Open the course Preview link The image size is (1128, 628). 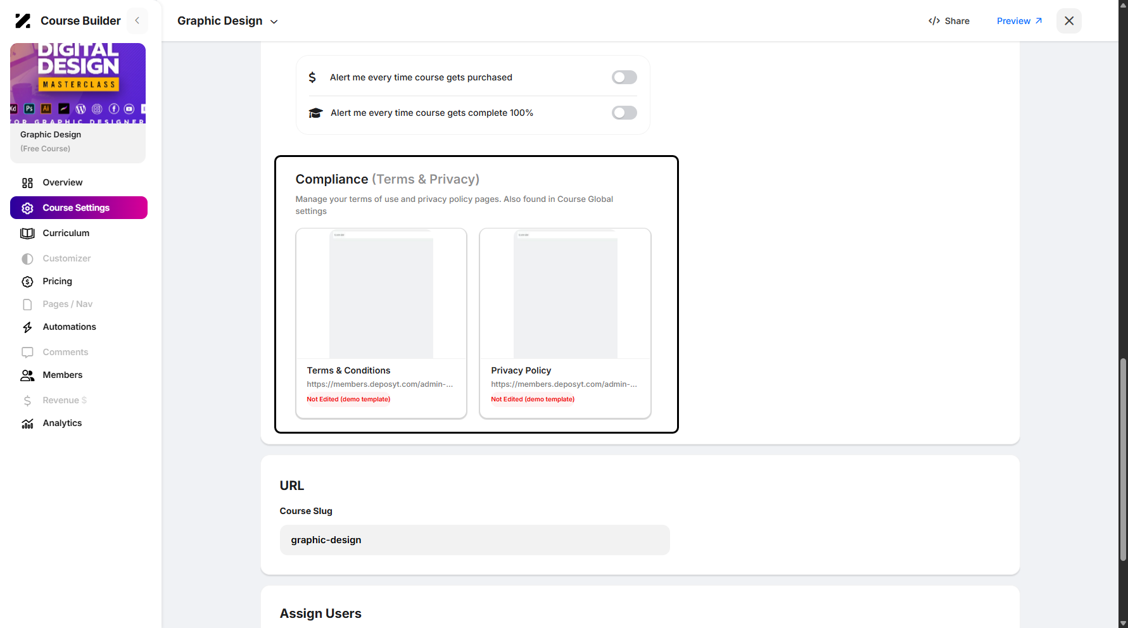(1019, 21)
